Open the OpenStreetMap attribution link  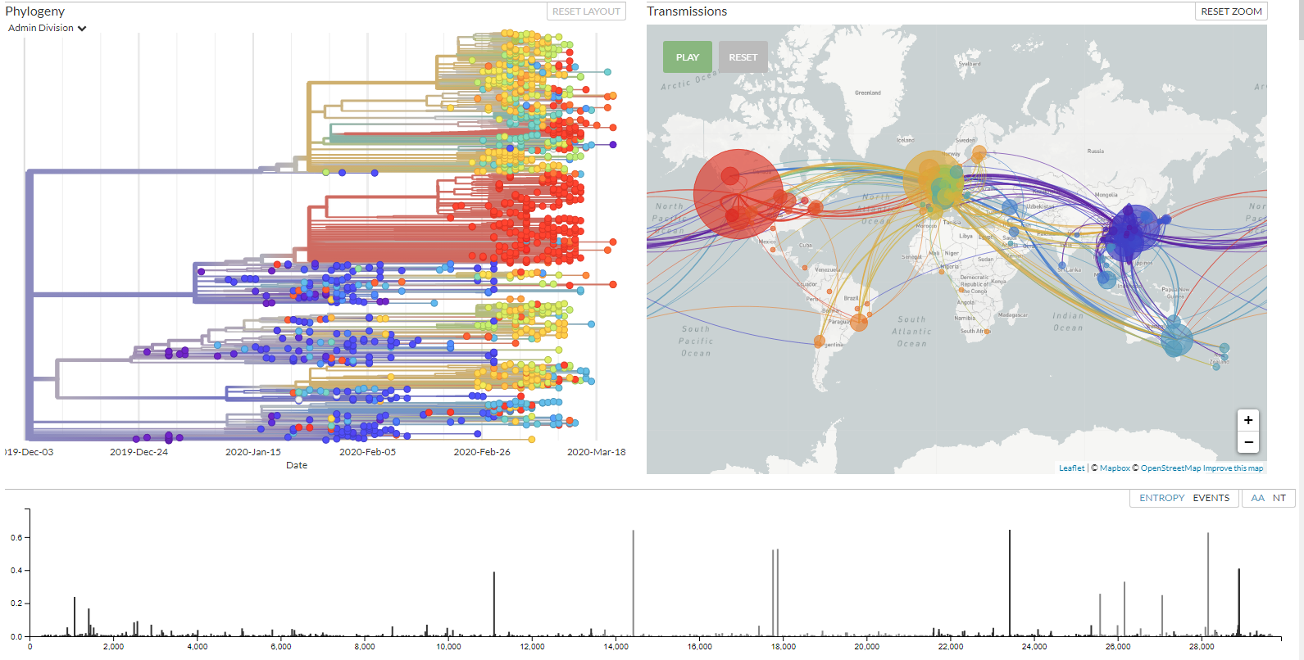(1170, 468)
